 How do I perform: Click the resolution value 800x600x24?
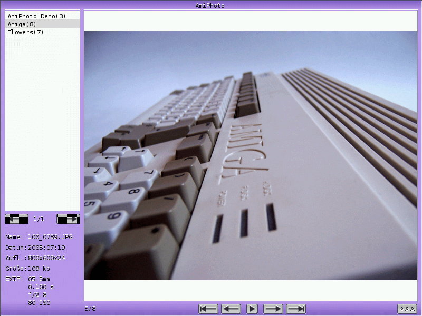pos(46,258)
